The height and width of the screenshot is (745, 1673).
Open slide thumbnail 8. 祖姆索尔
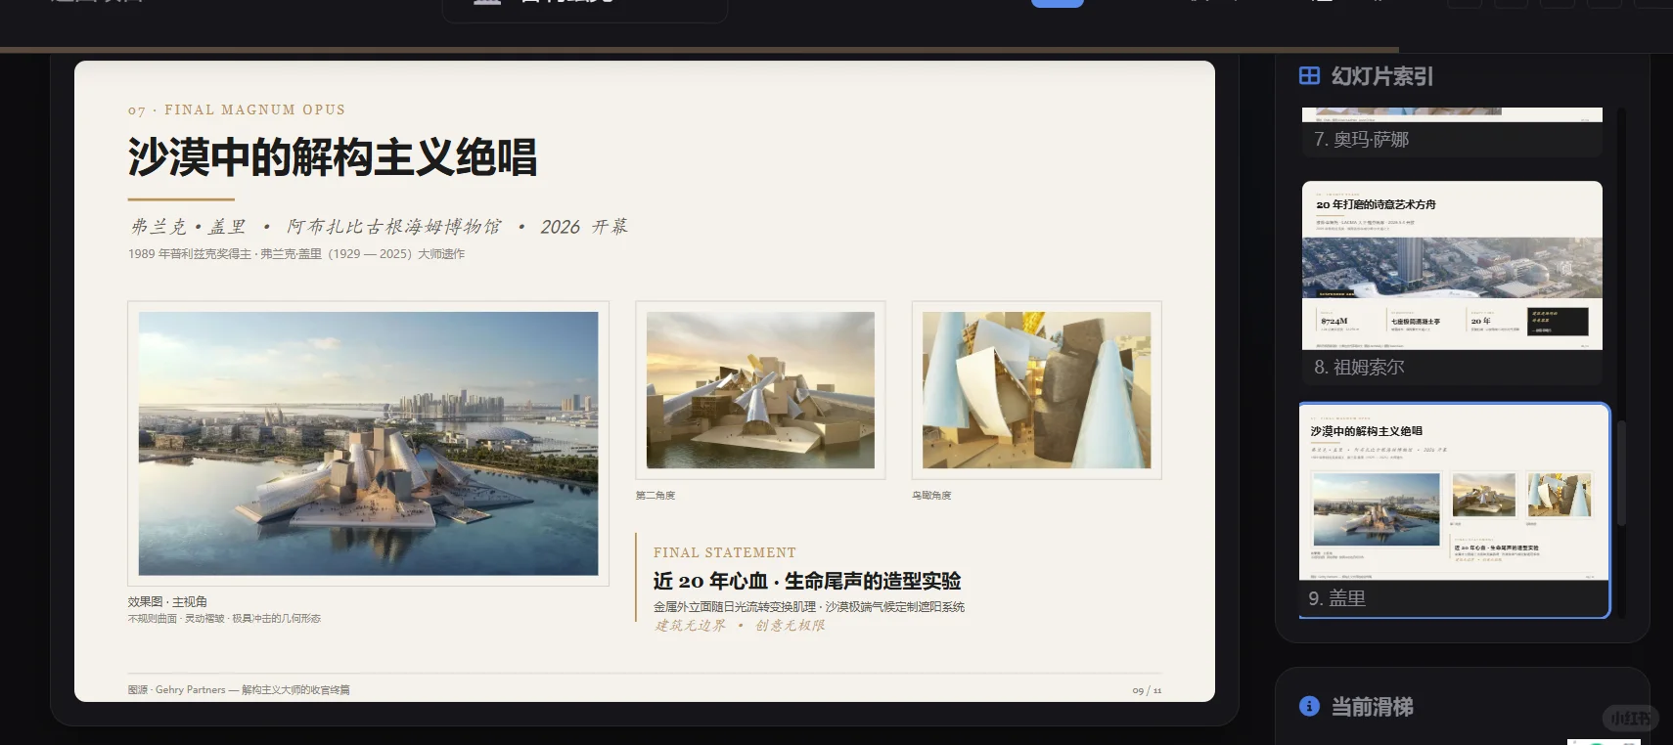[x=1452, y=282]
